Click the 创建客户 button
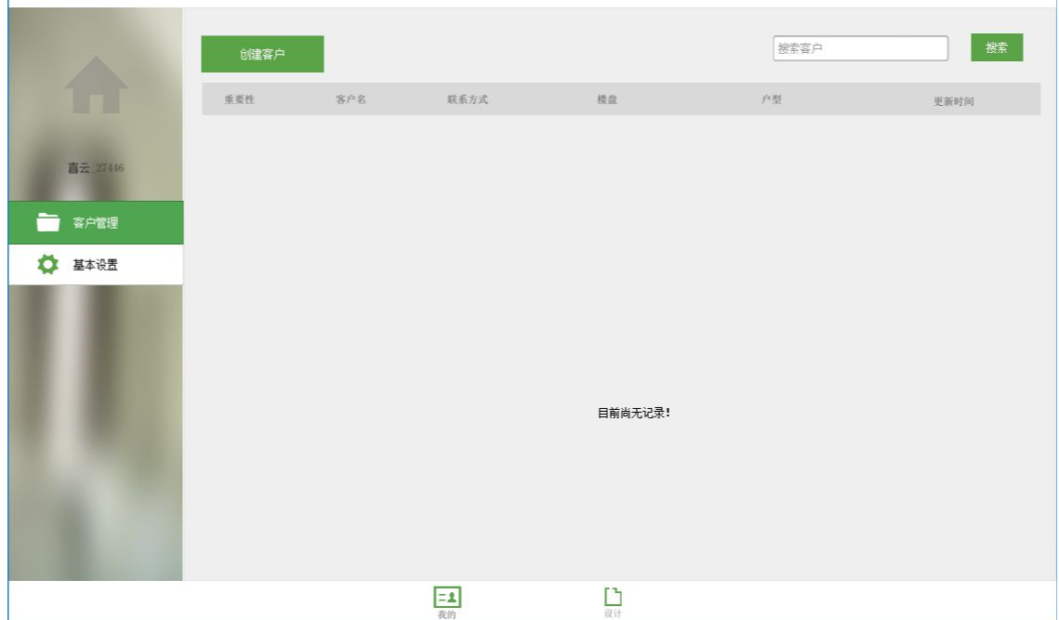This screenshot has height=620, width=1059. click(263, 54)
